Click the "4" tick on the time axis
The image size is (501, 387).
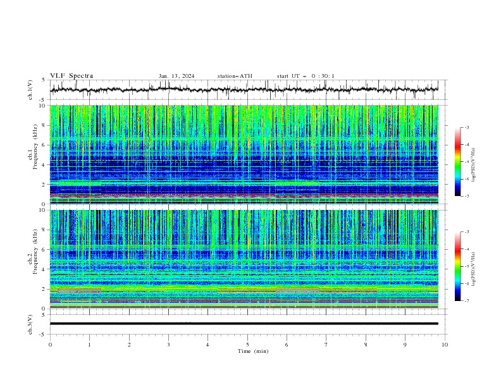click(207, 345)
